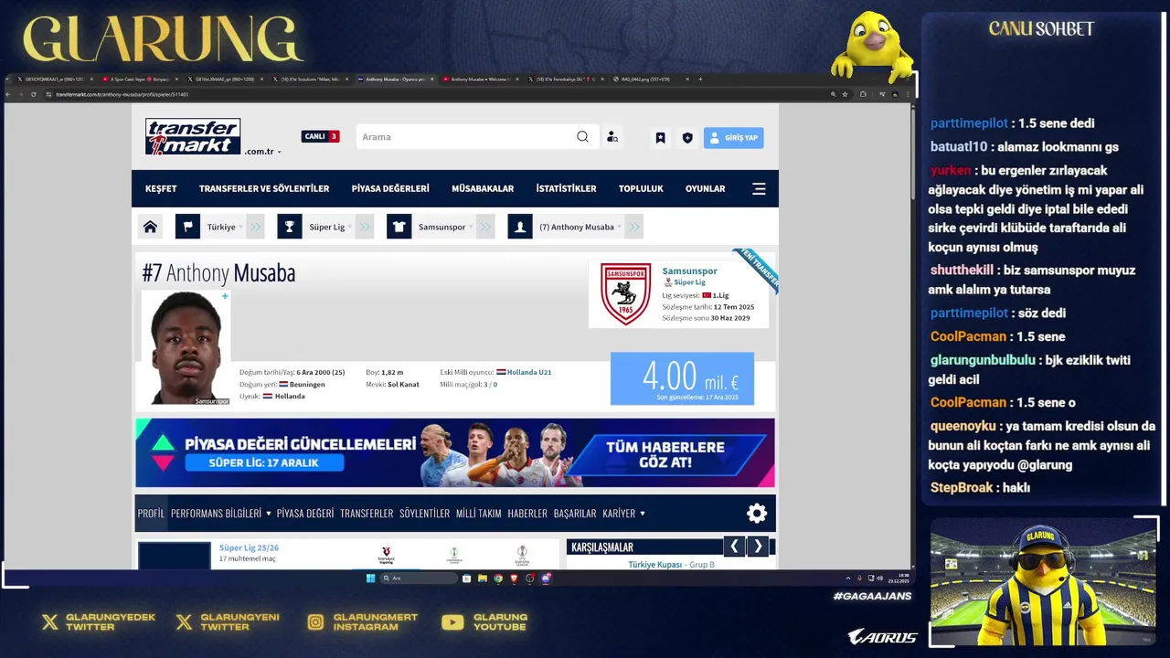1170x658 pixels.
Task: Click the shield icon in the header
Action: point(687,138)
